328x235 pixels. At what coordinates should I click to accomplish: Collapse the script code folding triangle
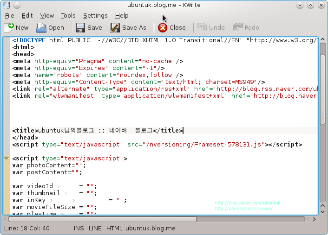pyautogui.click(x=7, y=158)
